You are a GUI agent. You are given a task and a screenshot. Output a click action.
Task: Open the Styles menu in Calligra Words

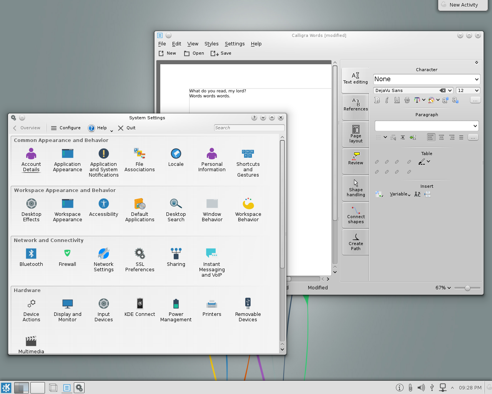(x=211, y=44)
